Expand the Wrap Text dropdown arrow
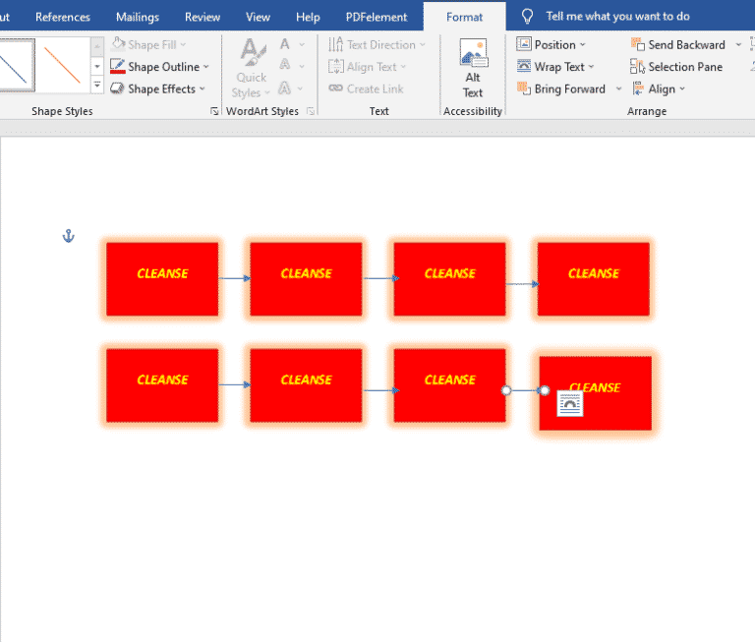The height and width of the screenshot is (642, 755). (591, 67)
